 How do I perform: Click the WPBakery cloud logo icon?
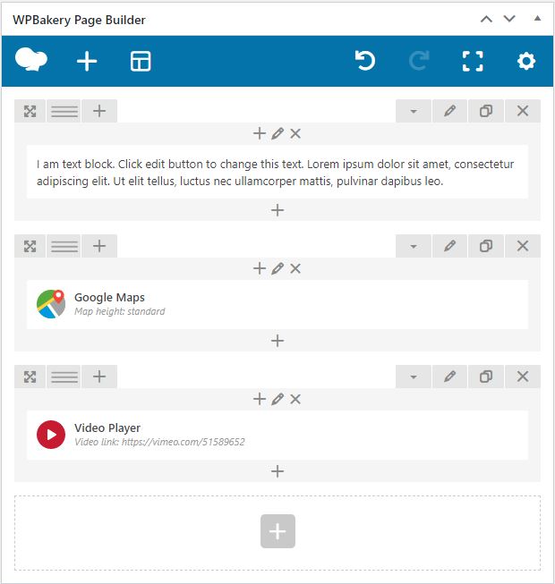click(31, 60)
